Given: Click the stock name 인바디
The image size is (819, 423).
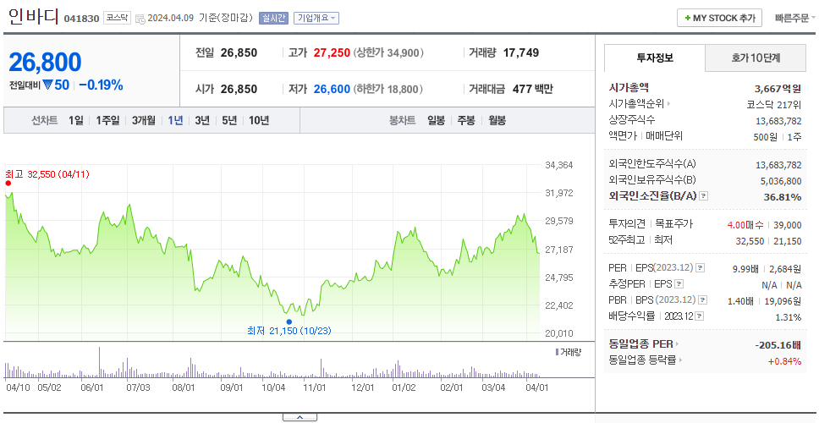Looking at the screenshot, I should (x=34, y=17).
